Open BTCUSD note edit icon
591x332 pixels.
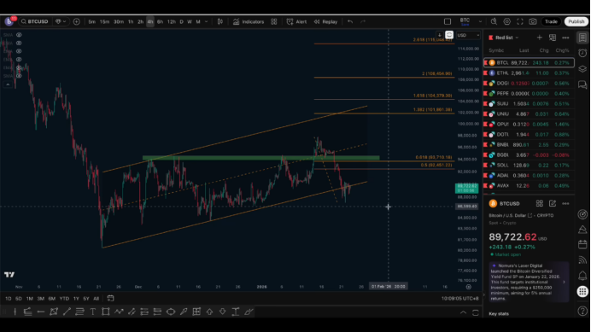coord(553,203)
